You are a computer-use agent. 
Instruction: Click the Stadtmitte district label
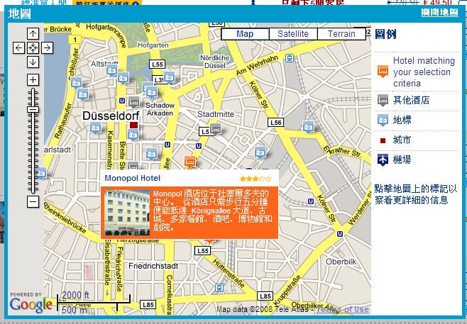coord(216,114)
